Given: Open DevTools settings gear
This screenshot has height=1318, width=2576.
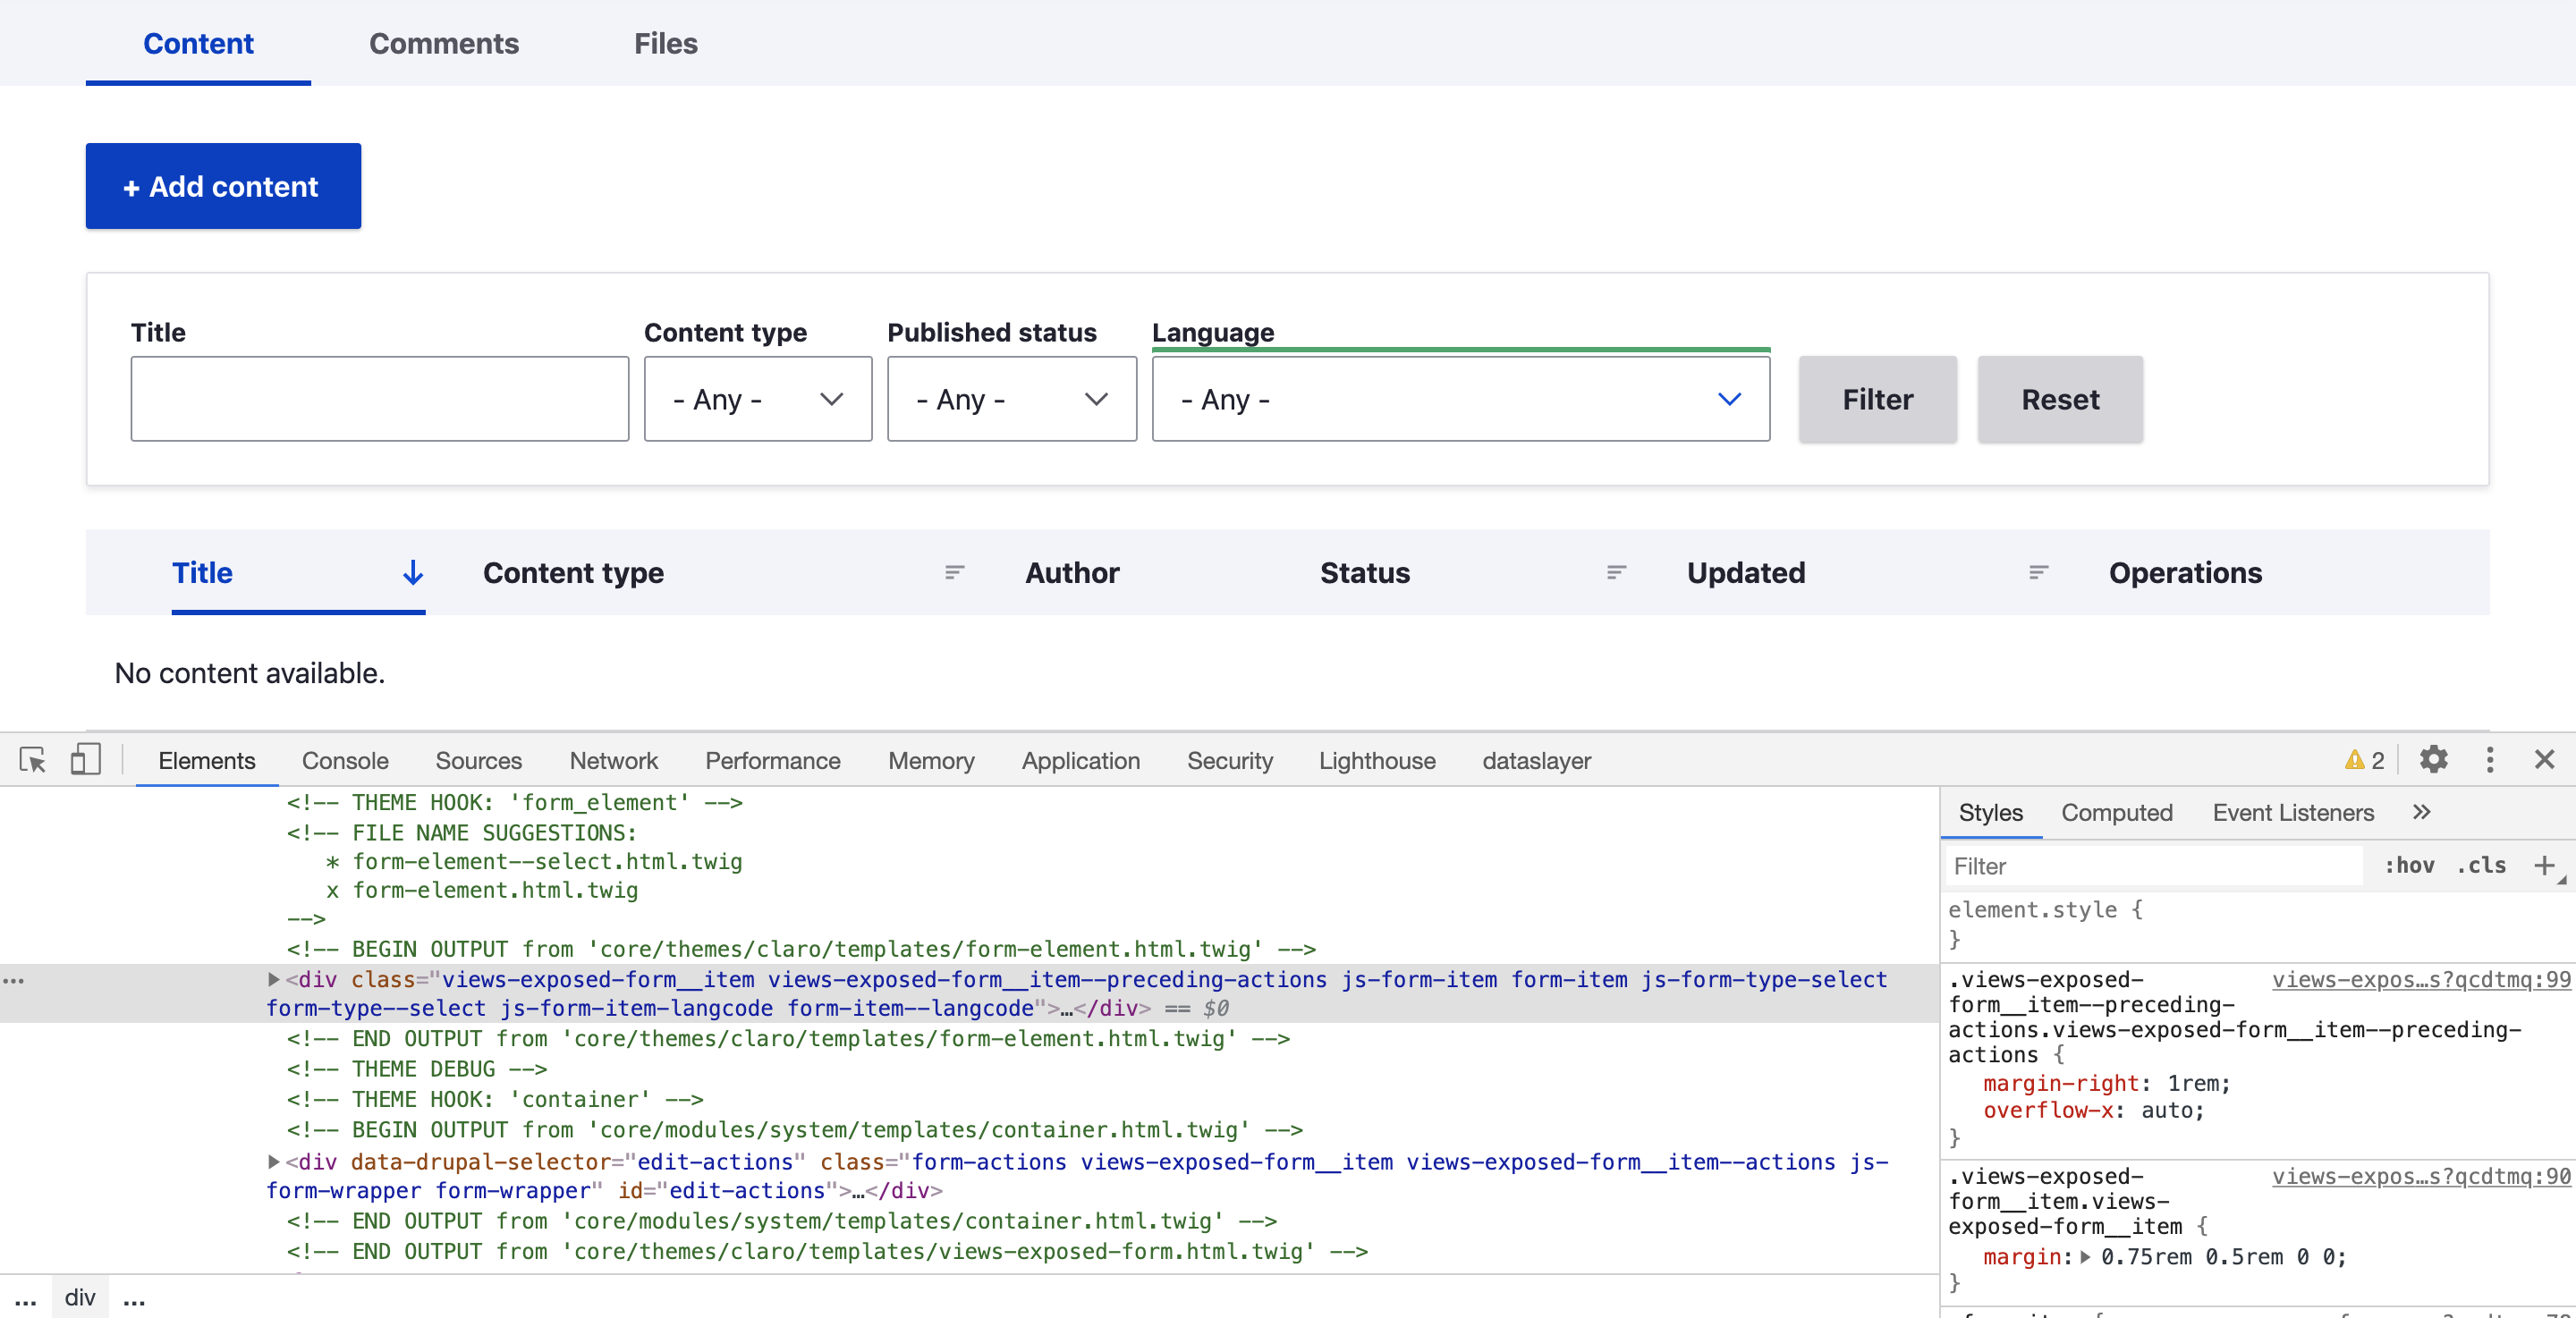Looking at the screenshot, I should [x=2434, y=760].
